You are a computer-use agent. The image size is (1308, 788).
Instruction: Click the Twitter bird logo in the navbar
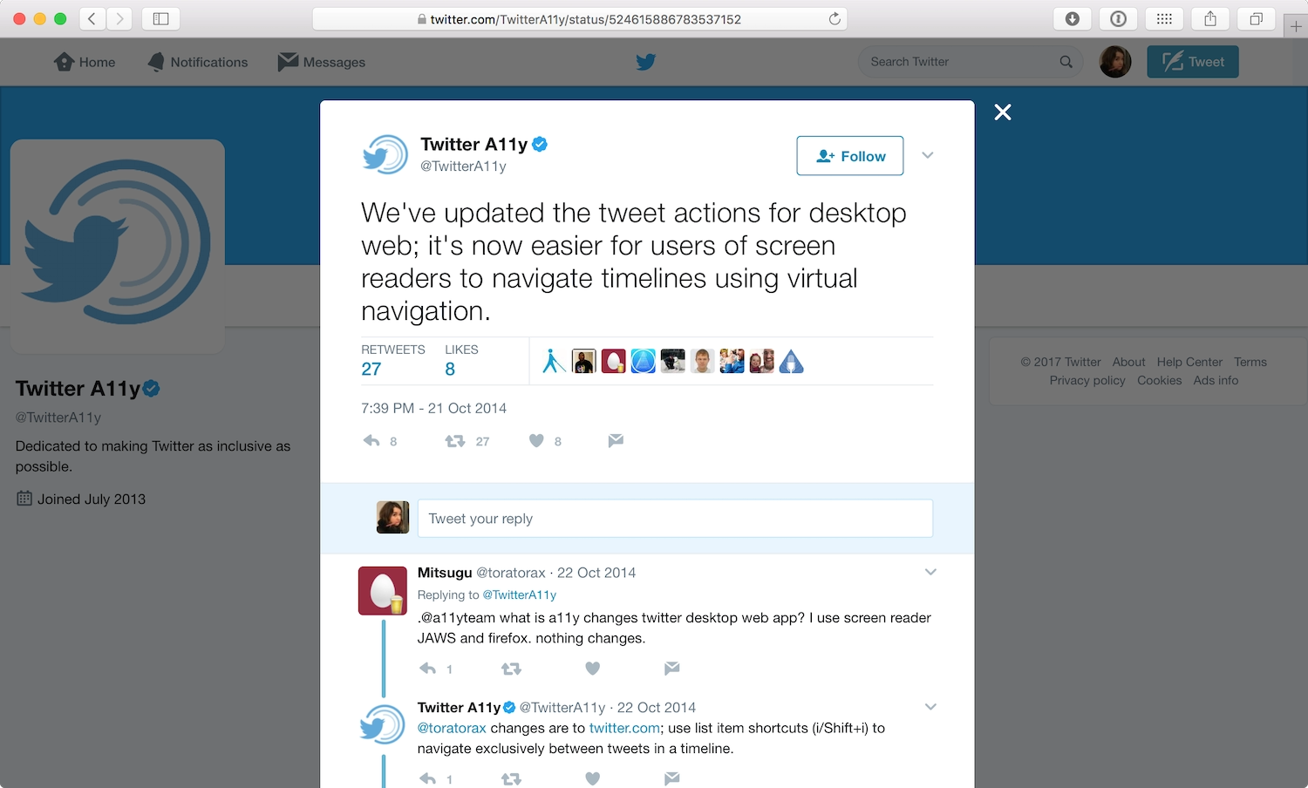pos(645,61)
